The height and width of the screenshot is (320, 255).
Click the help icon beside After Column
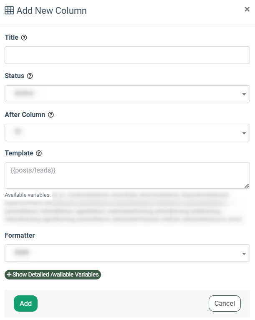click(51, 115)
